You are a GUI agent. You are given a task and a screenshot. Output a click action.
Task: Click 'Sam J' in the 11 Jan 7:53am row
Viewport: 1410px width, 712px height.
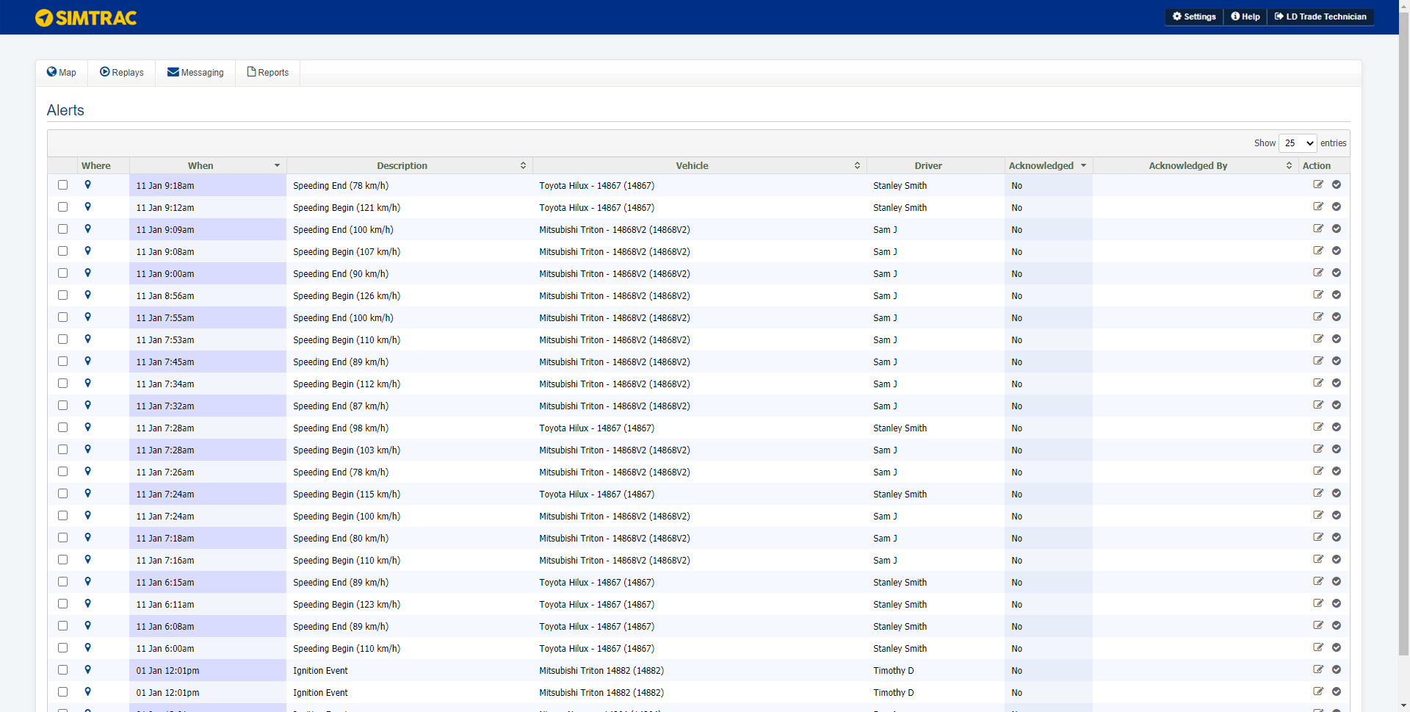point(885,340)
